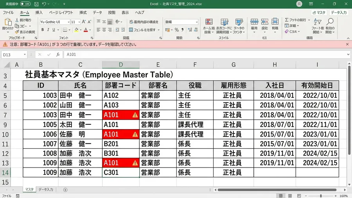
Task: Click the Name Box showing D13
Action: [x=14, y=54]
